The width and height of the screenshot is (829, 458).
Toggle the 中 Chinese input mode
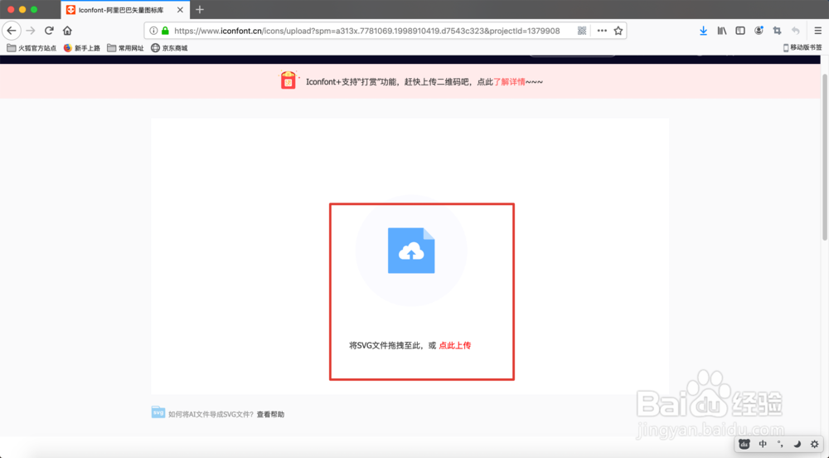click(763, 444)
